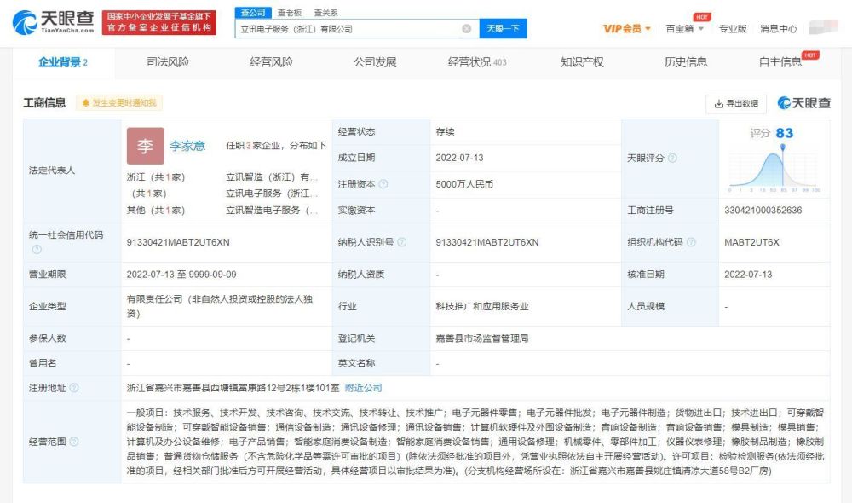This screenshot has width=852, height=503.
Task: Open the 立讯智造电子服务 company link
Action: tap(272, 210)
